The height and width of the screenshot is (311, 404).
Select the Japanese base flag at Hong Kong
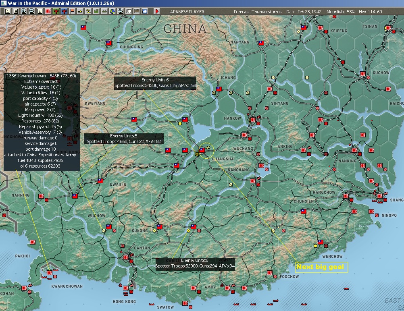point(126,288)
